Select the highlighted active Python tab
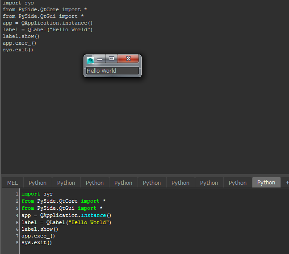The width and height of the screenshot is (289, 254). click(x=266, y=182)
